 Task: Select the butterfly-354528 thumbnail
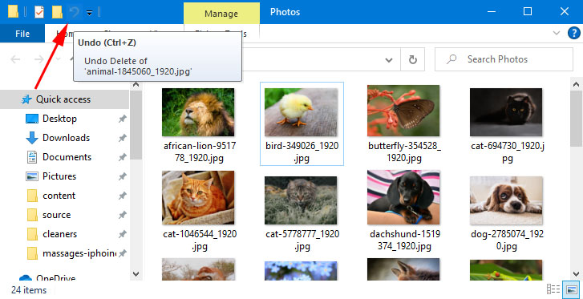point(403,111)
